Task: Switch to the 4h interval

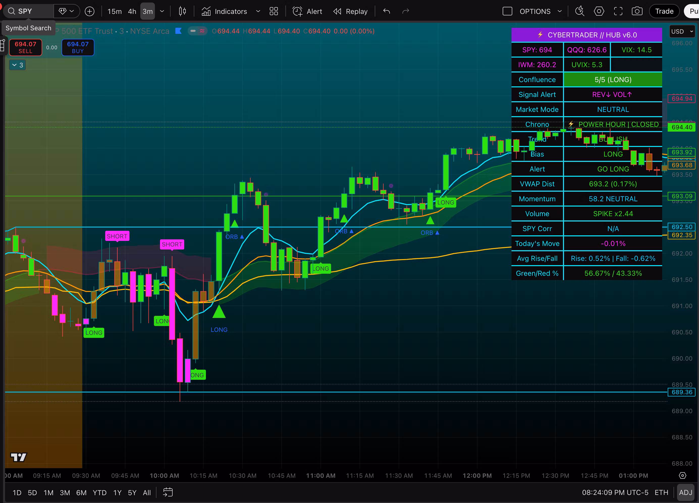Action: (132, 11)
